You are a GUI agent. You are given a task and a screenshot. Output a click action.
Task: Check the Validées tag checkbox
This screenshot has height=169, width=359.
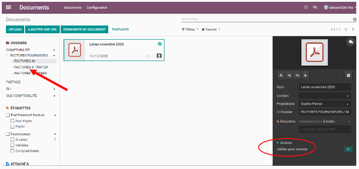point(13,145)
